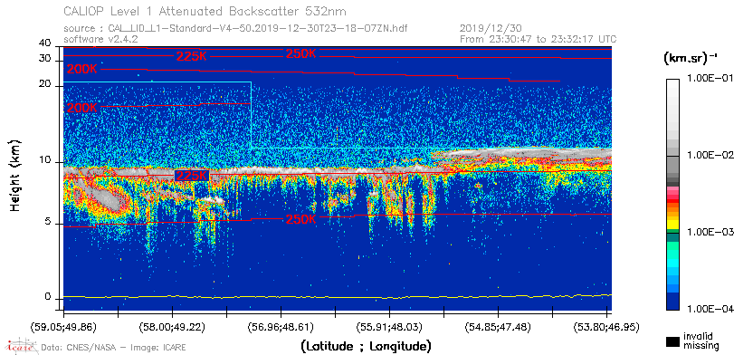
Task: Click the height axis label '30'
Action: tap(44, 59)
